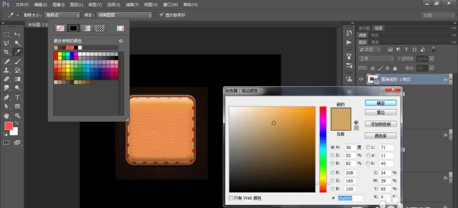458x208 pixels.
Task: Filter layers by shape layer icon
Action: (x=414, y=49)
